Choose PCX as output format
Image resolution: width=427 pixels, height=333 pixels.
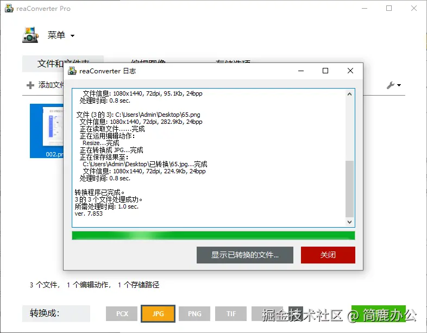click(122, 313)
